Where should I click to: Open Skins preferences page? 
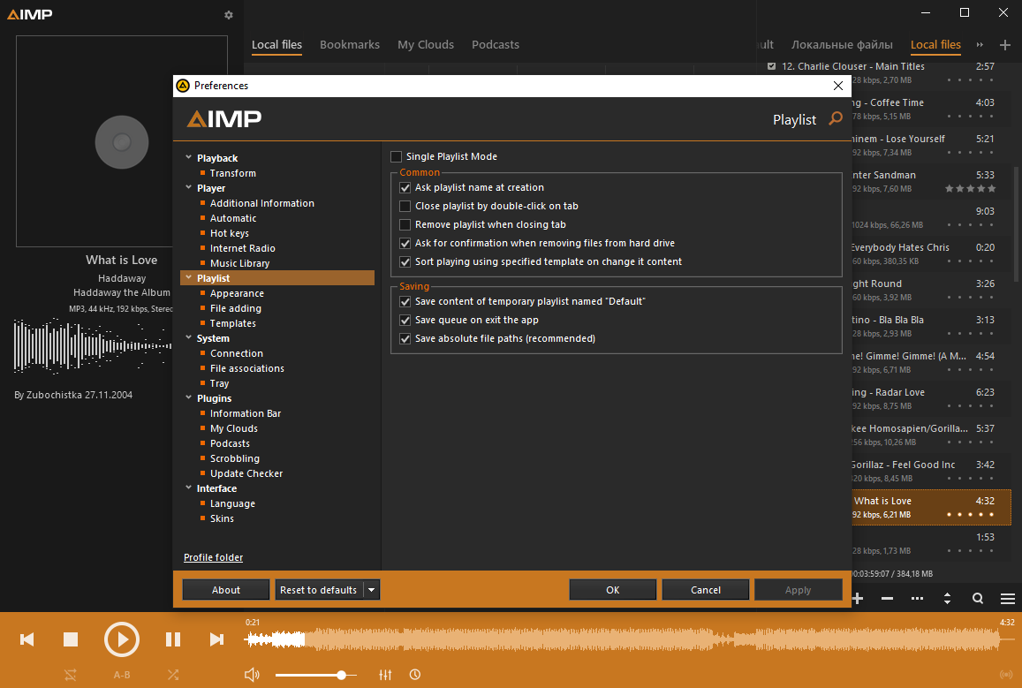click(222, 518)
